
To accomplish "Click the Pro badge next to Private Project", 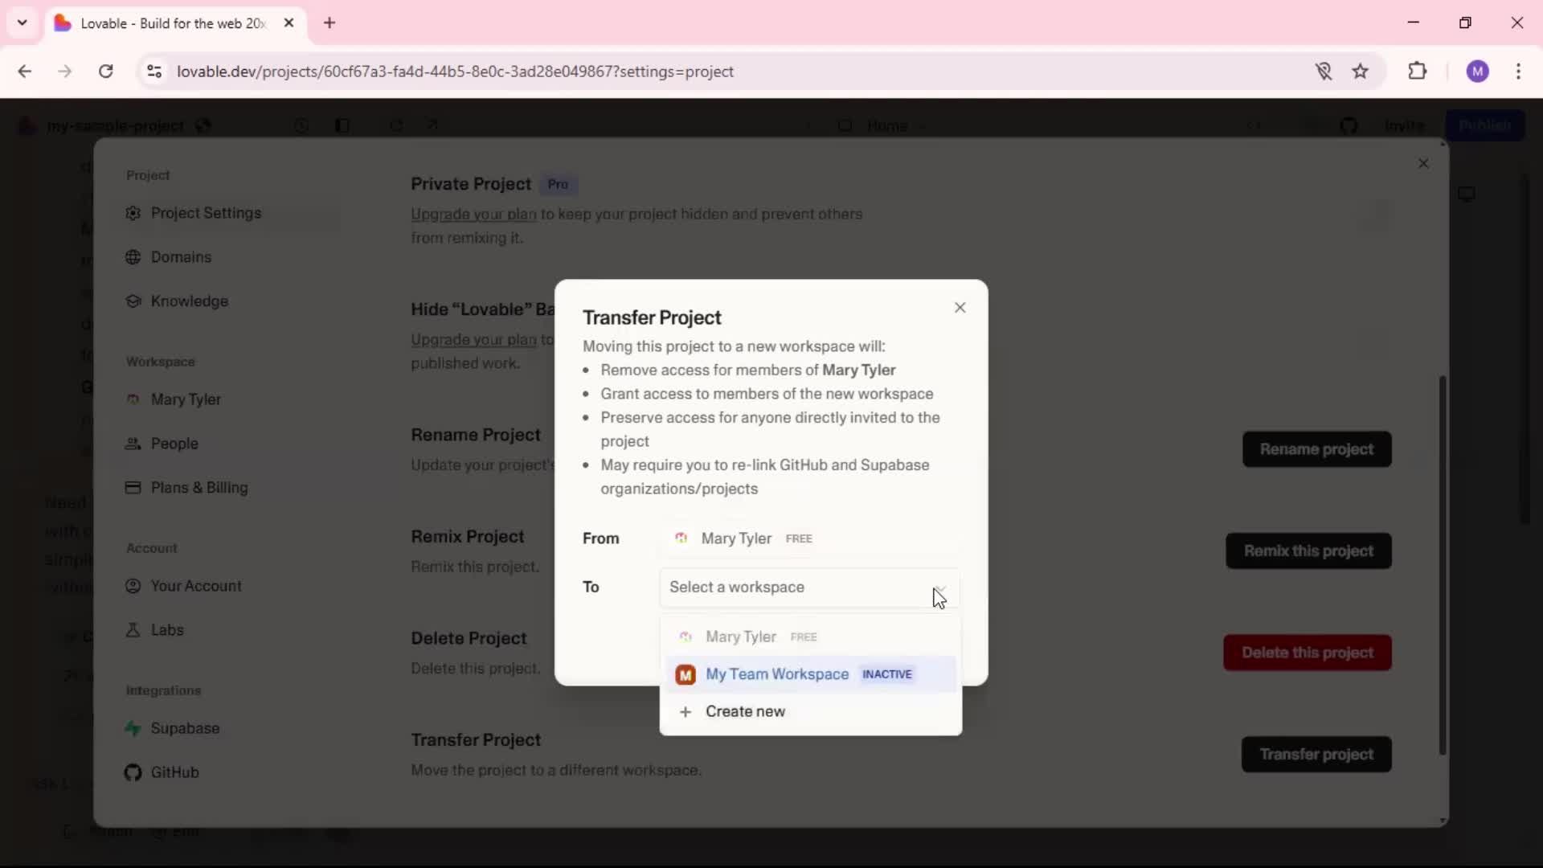I will point(558,185).
